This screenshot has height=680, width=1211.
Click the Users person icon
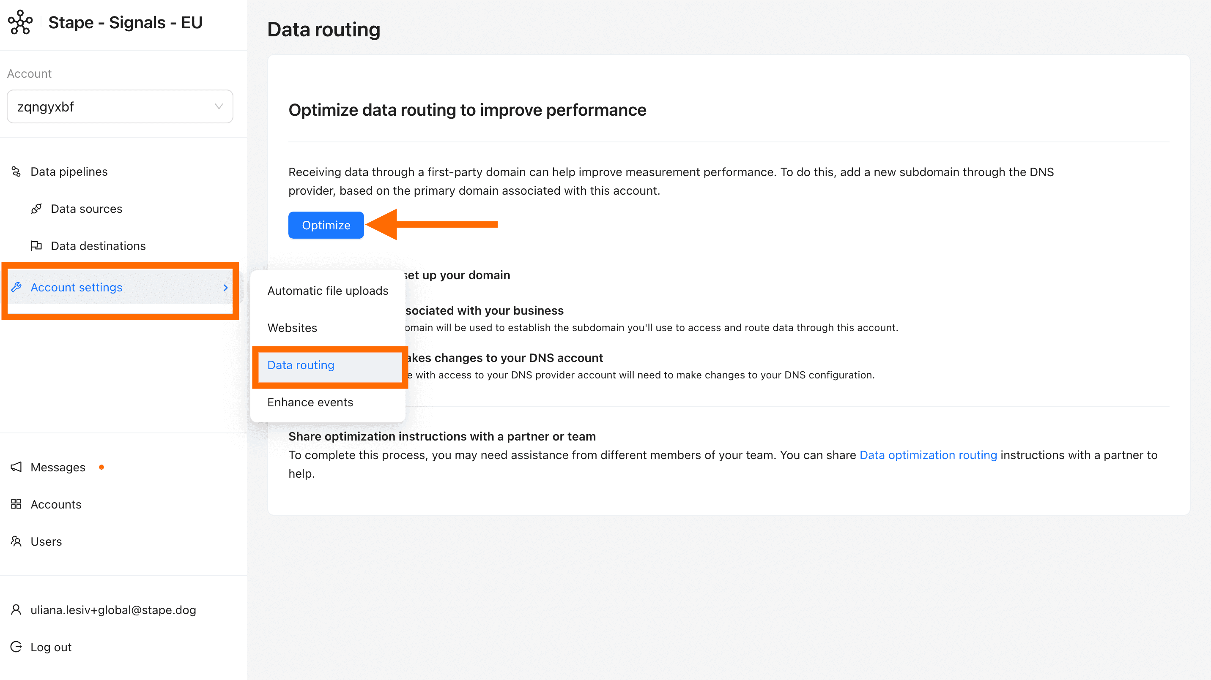click(x=16, y=541)
